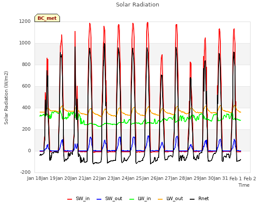Click the 0 y-axis tick label

(29, 151)
